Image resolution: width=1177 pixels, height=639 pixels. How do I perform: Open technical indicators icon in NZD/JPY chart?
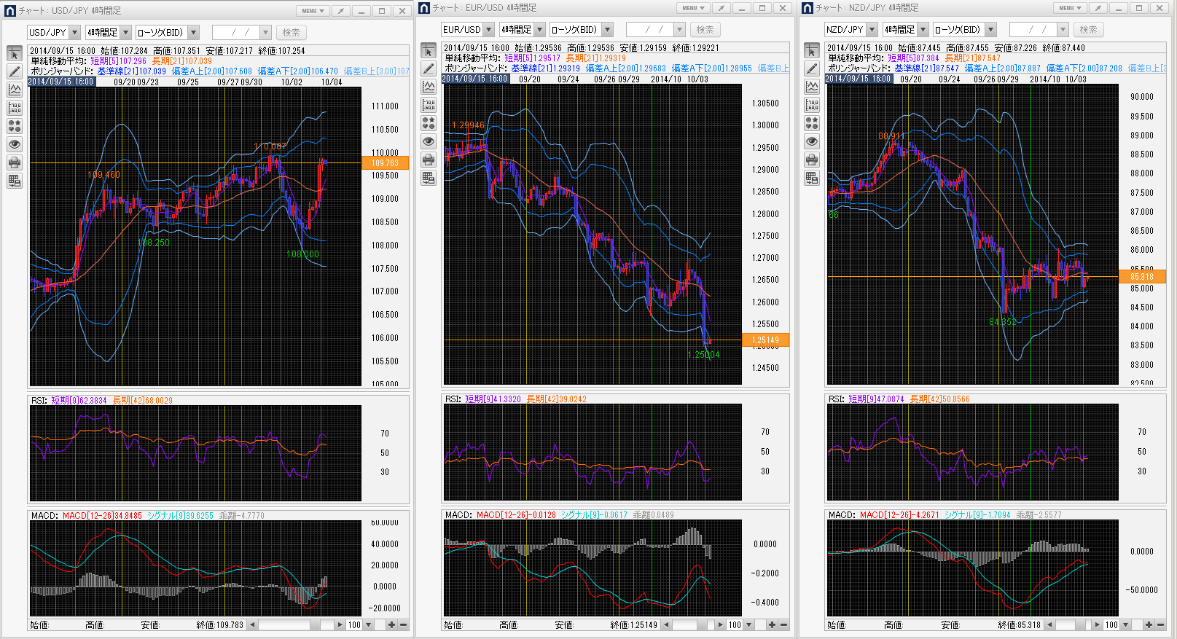coord(812,87)
